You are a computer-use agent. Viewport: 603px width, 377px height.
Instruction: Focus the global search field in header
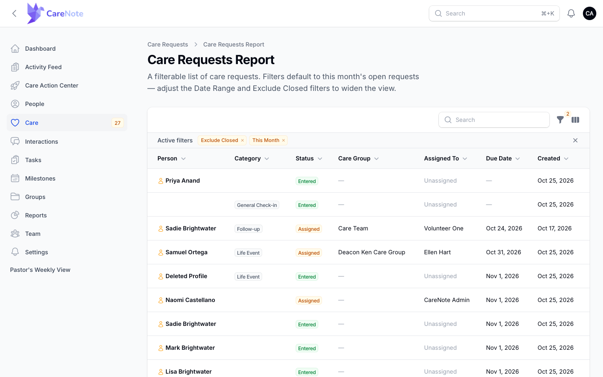tap(494, 13)
